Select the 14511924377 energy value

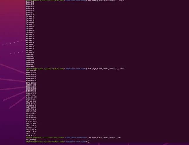(32, 97)
